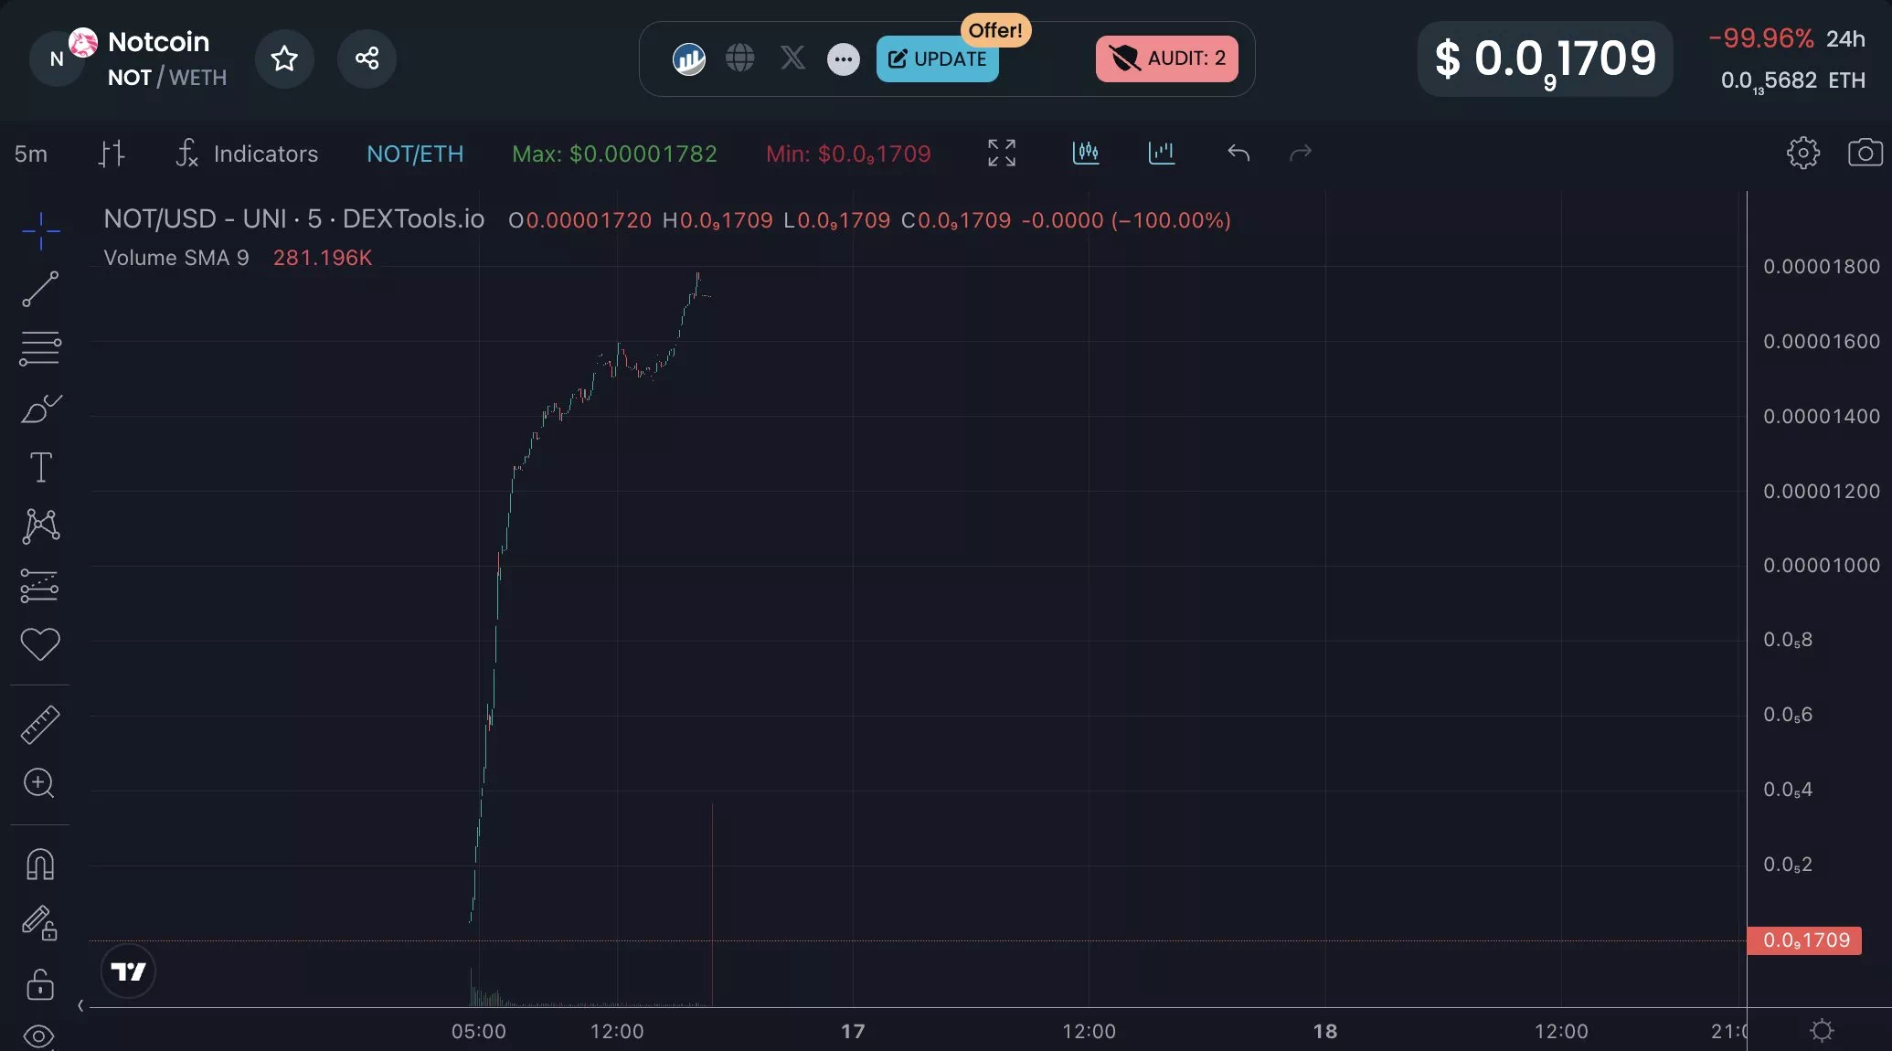Select the trend line drawing tool
1892x1051 pixels.
[x=40, y=289]
